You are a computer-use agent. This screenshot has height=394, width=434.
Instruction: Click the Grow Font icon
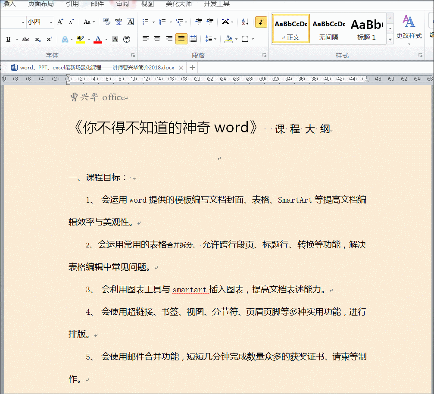pyautogui.click(x=60, y=22)
